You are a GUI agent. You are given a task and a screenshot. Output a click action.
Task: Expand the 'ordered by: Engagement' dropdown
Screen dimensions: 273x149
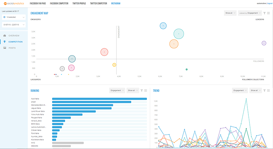(x=249, y=13)
